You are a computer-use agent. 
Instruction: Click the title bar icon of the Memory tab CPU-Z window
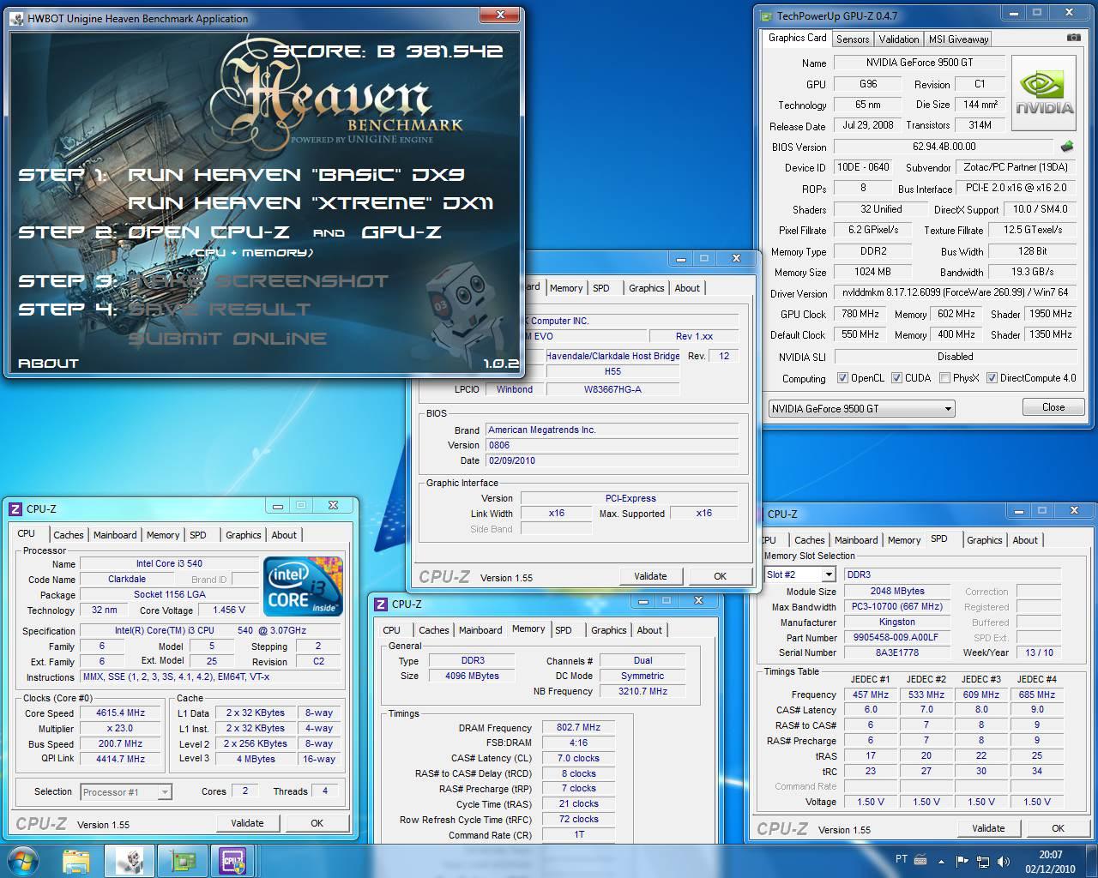click(x=381, y=604)
